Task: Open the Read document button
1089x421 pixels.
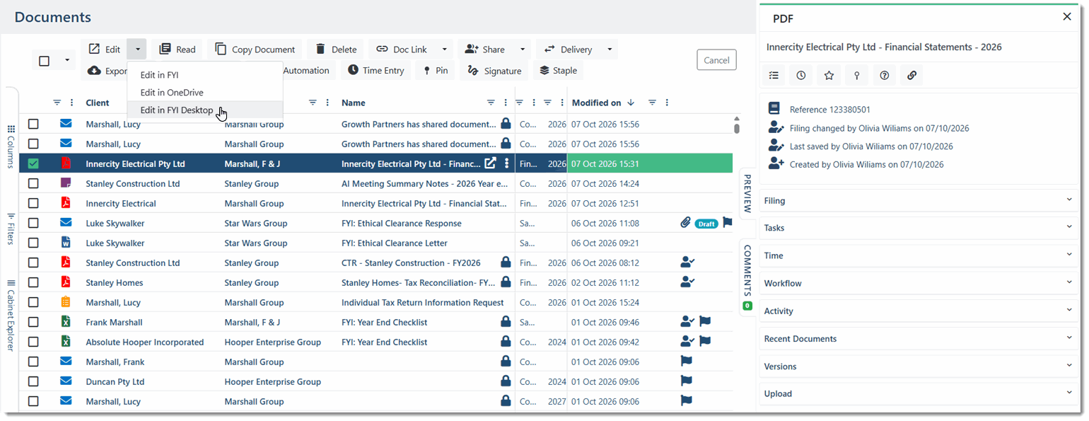Action: (177, 50)
